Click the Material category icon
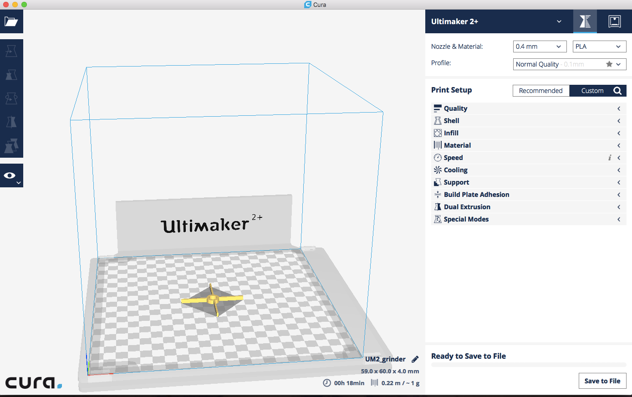 438,145
